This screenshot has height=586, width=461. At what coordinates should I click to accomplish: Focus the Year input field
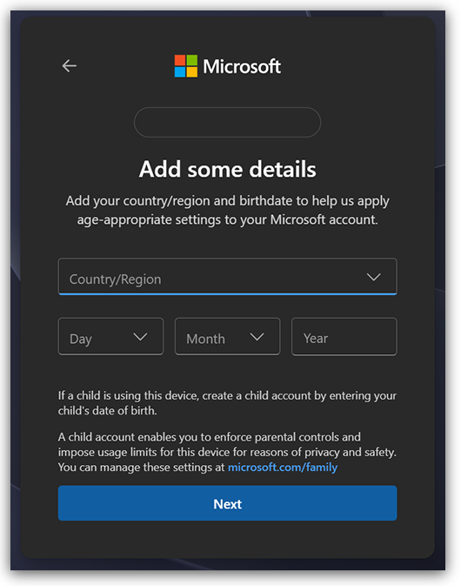point(344,337)
